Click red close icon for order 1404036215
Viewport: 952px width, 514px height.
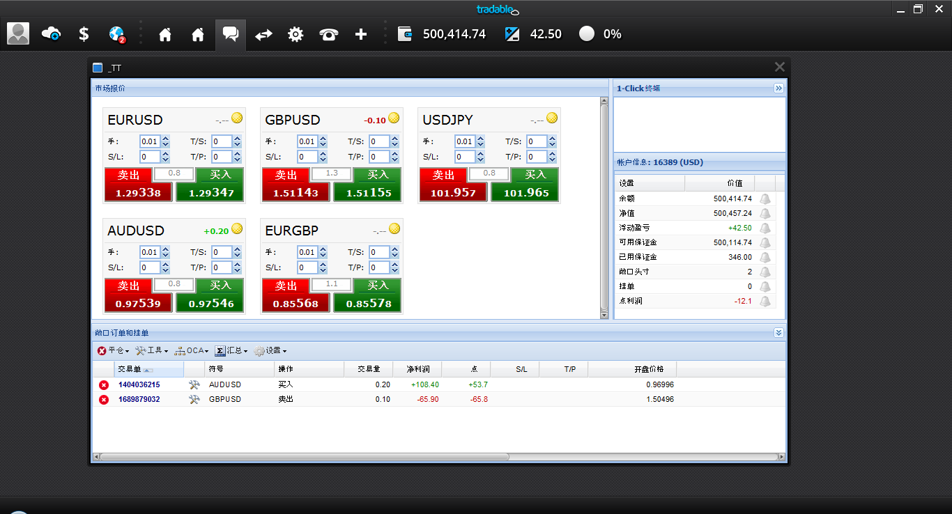[104, 384]
